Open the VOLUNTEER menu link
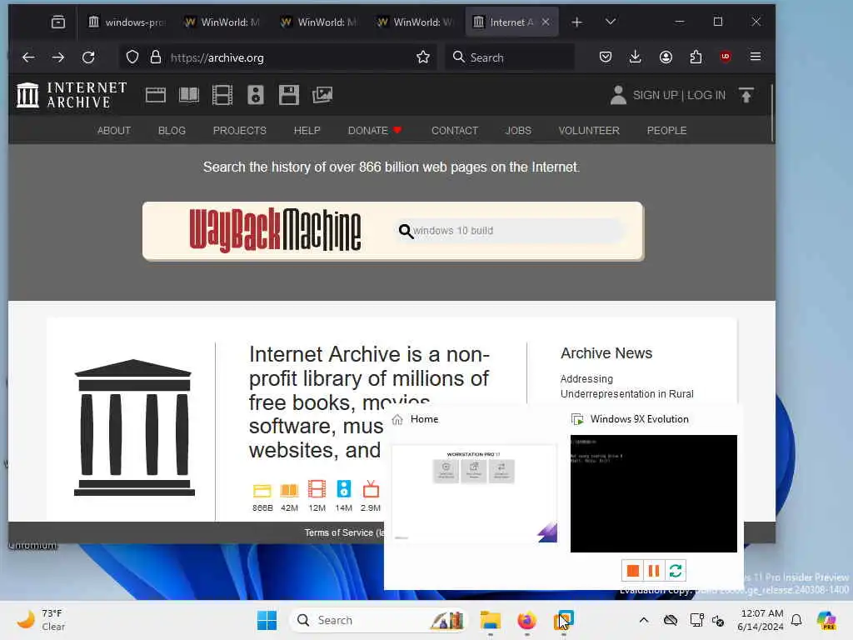The image size is (853, 640). [589, 131]
